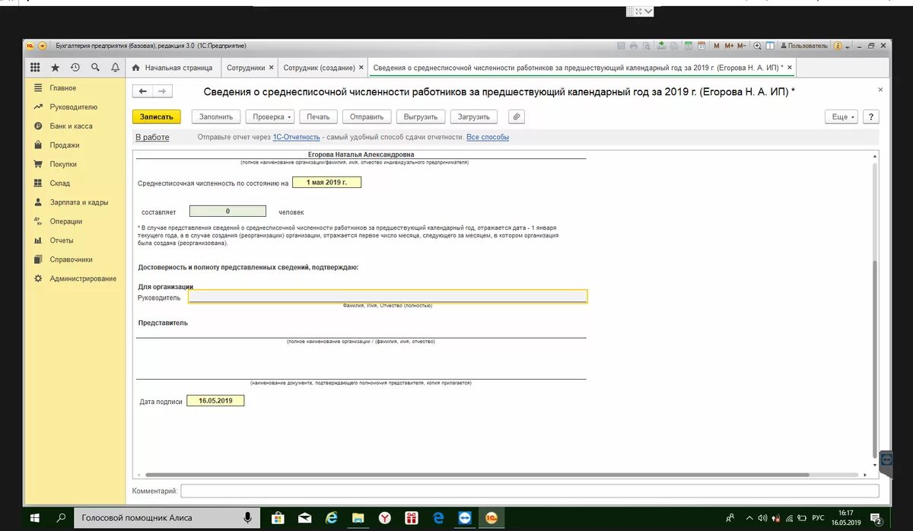Open notifications bell icon
Screen dimensions: 913x531
(x=115, y=68)
